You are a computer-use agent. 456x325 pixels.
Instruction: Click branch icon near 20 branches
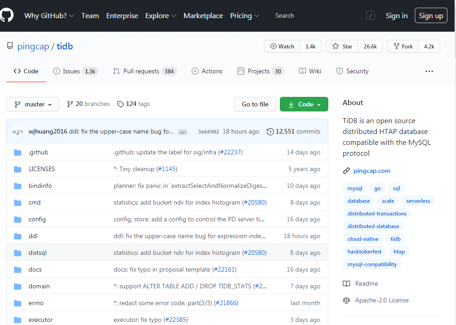(70, 104)
